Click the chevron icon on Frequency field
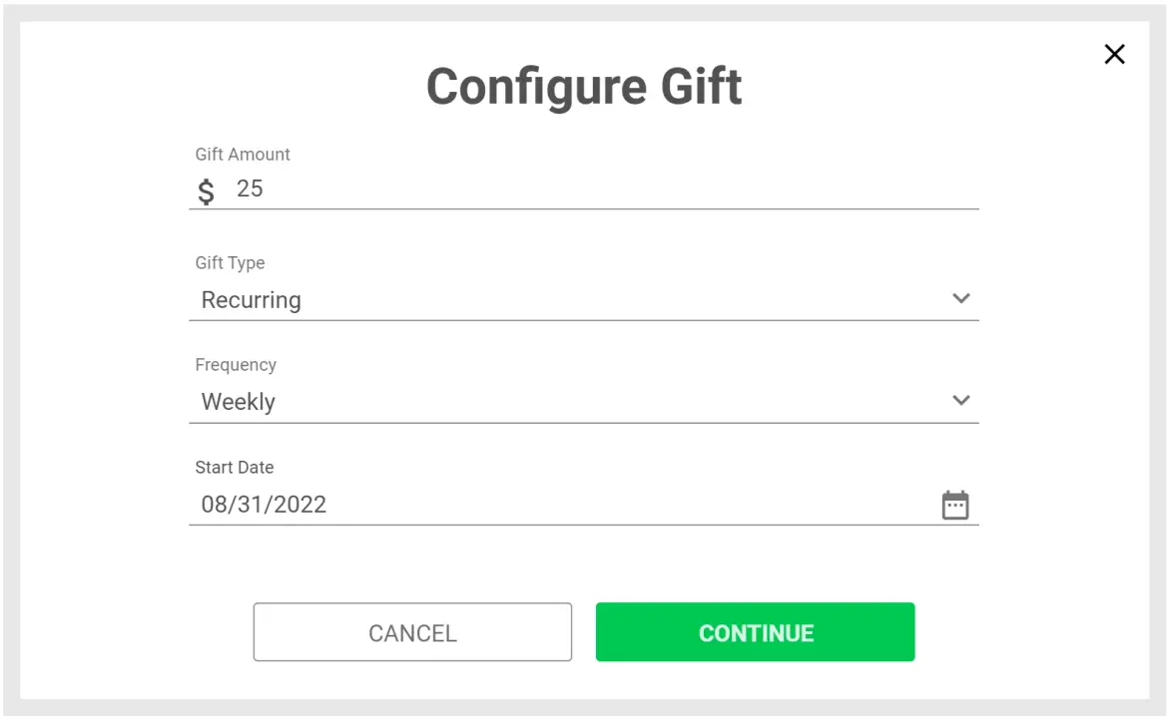The image size is (1167, 718). (x=961, y=400)
